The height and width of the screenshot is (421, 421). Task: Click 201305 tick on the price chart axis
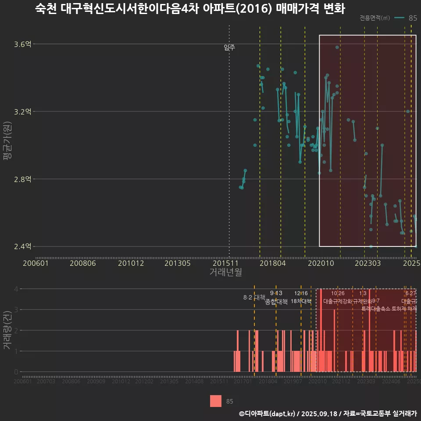pyautogui.click(x=178, y=263)
